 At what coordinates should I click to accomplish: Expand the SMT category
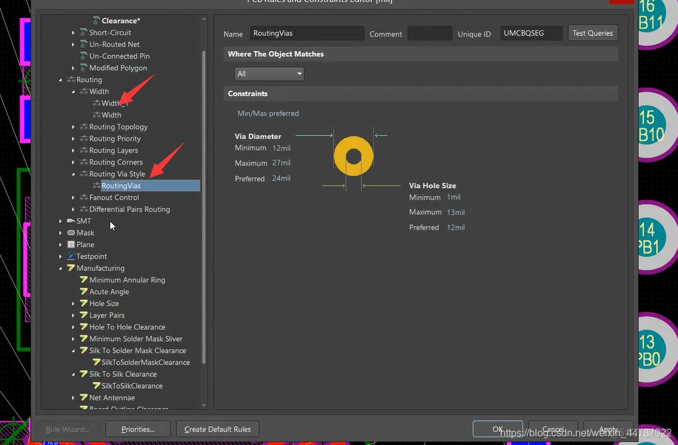pos(60,221)
